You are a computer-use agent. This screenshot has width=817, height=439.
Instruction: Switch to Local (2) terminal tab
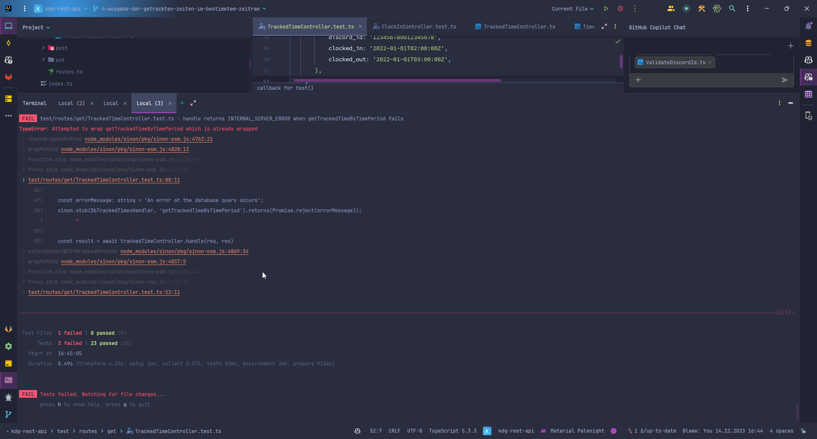tap(71, 103)
